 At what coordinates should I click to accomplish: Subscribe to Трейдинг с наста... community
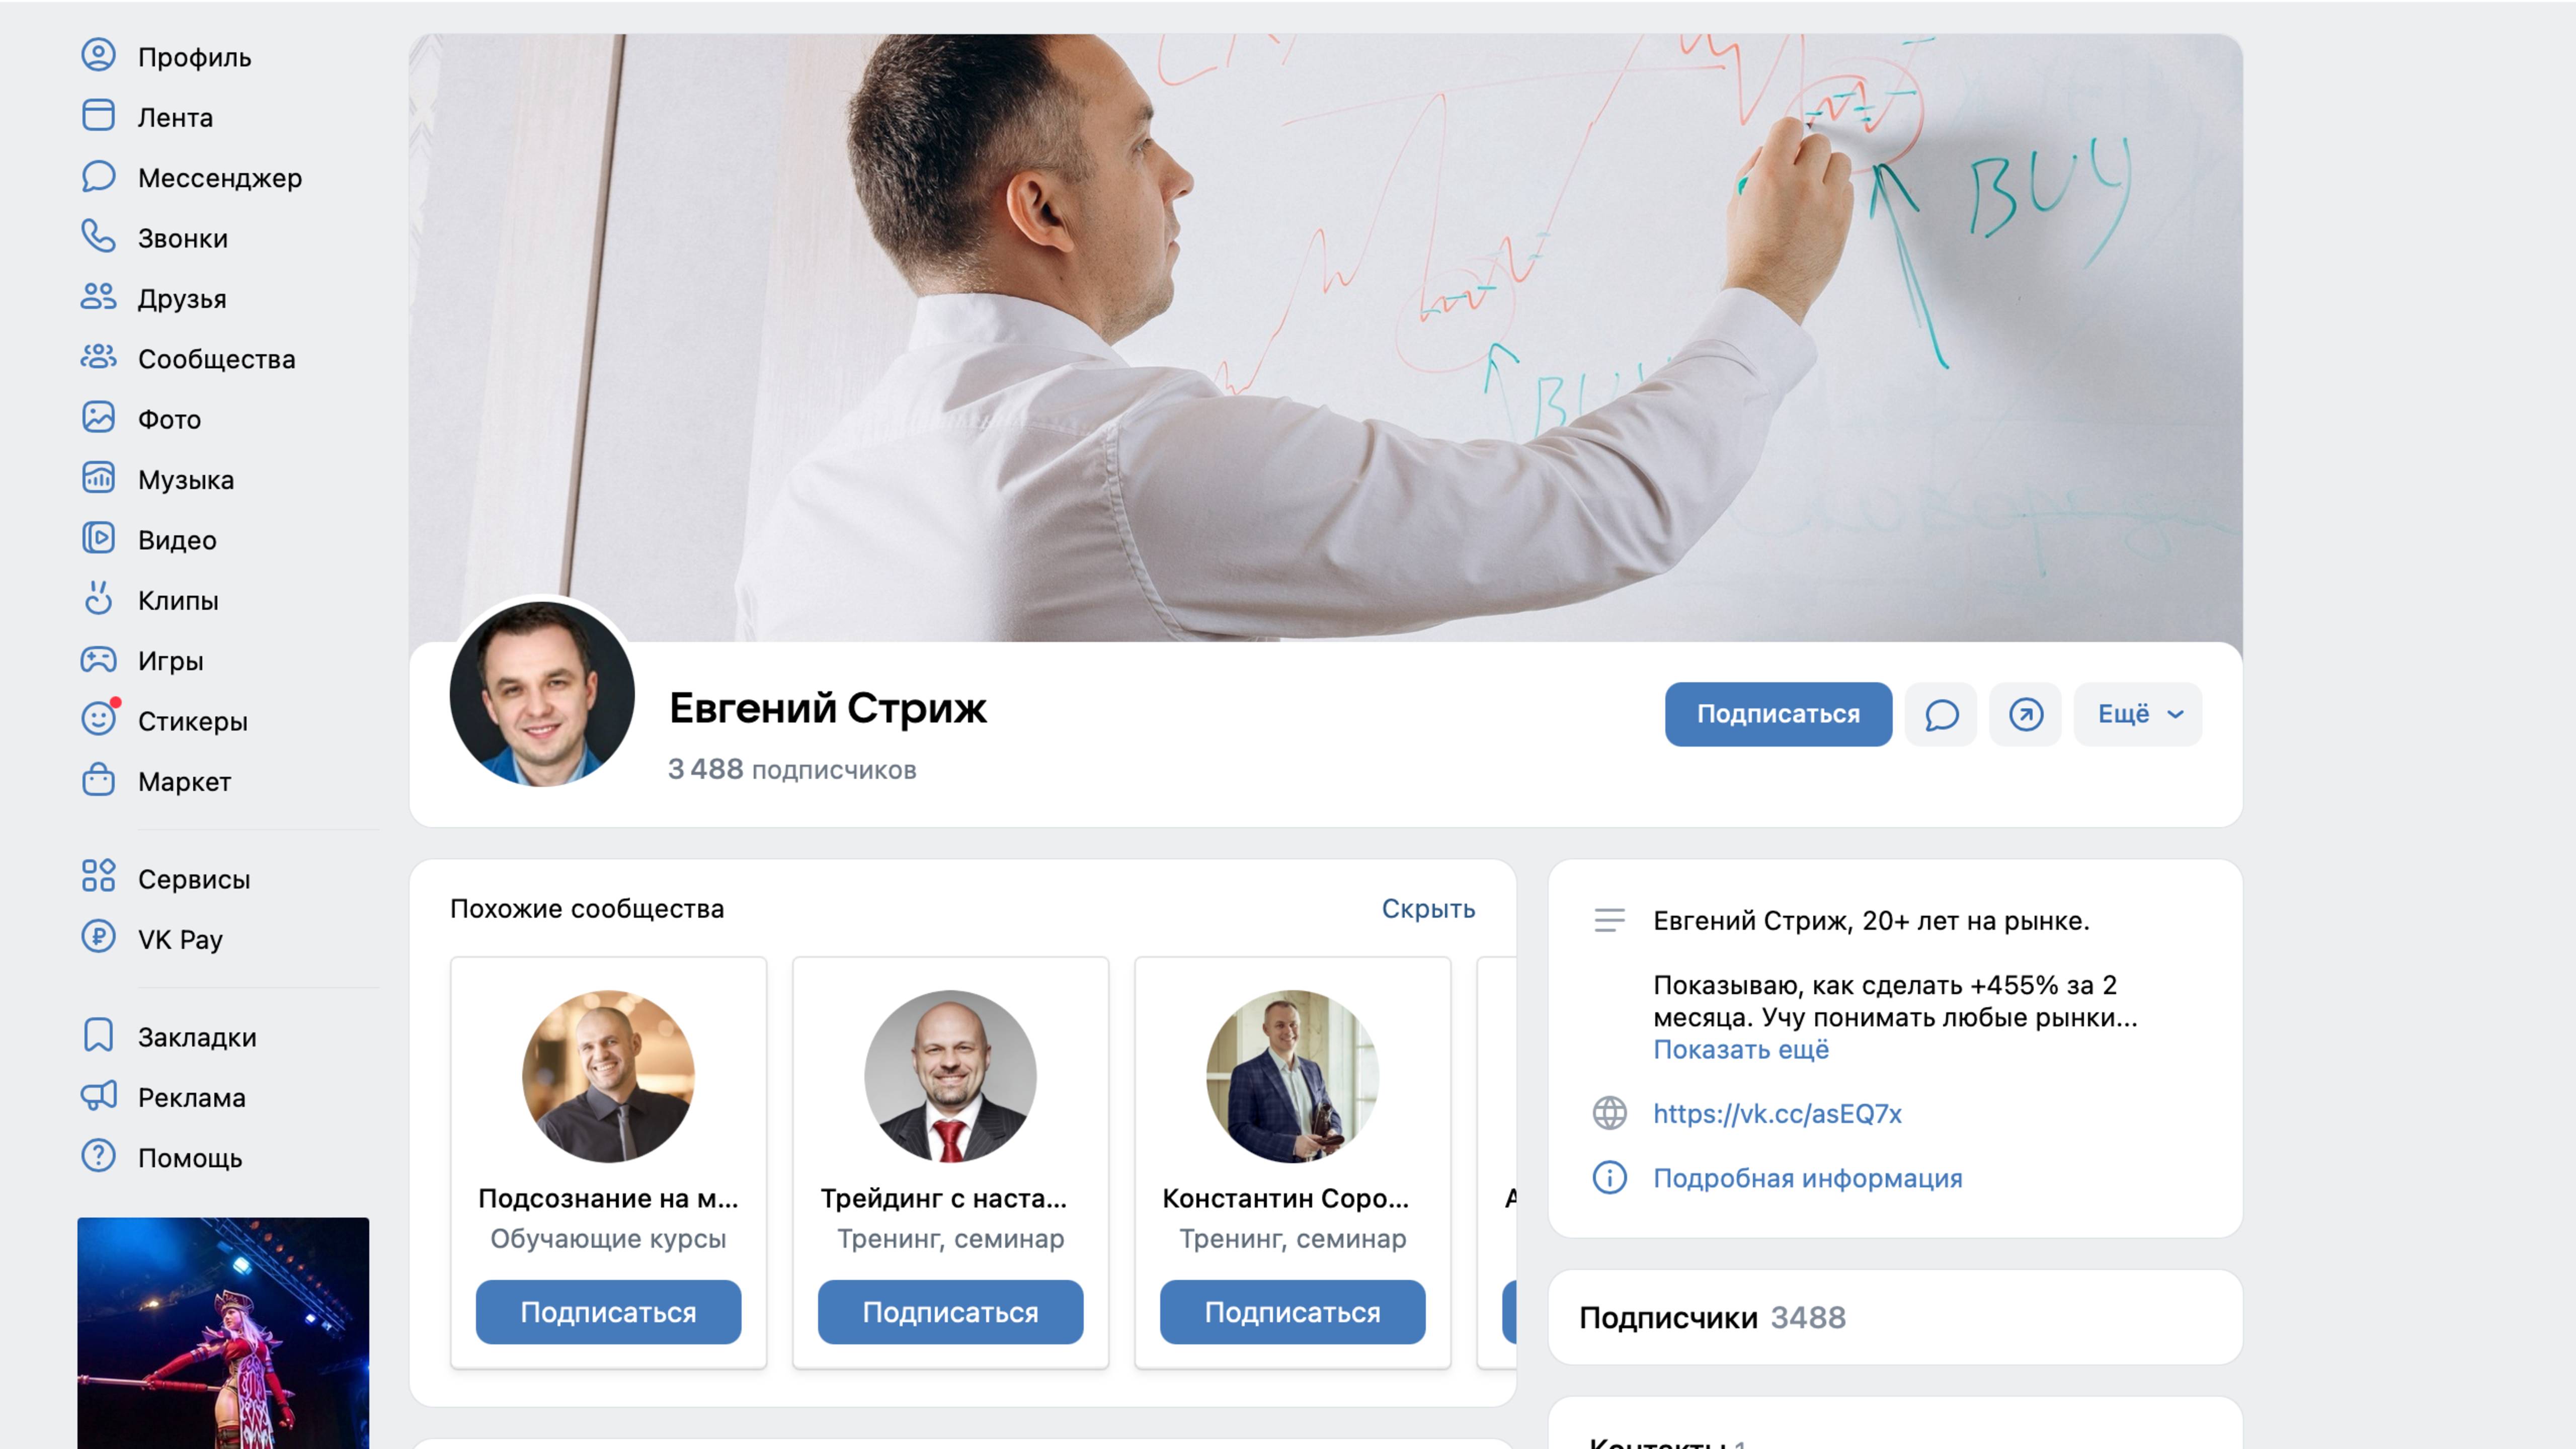tap(950, 1312)
